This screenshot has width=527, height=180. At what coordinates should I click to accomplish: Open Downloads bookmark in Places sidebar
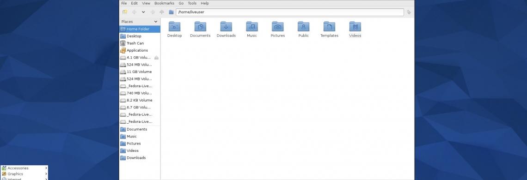(x=140, y=158)
